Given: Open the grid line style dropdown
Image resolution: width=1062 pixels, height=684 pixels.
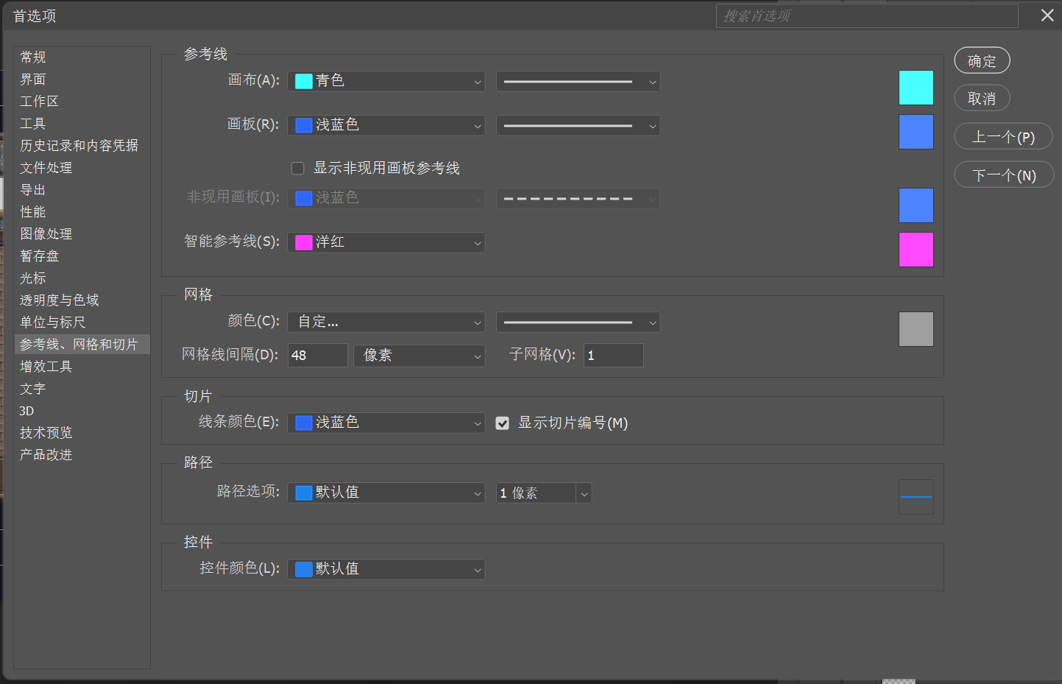Looking at the screenshot, I should tap(578, 322).
